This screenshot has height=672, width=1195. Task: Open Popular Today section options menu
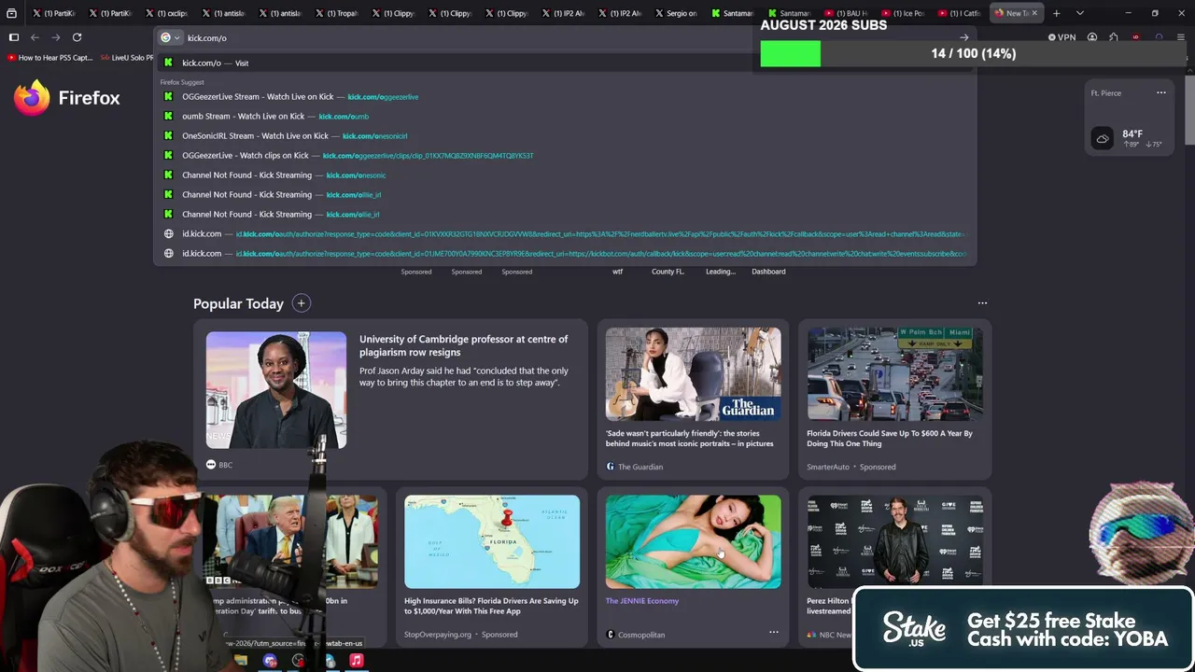(982, 303)
